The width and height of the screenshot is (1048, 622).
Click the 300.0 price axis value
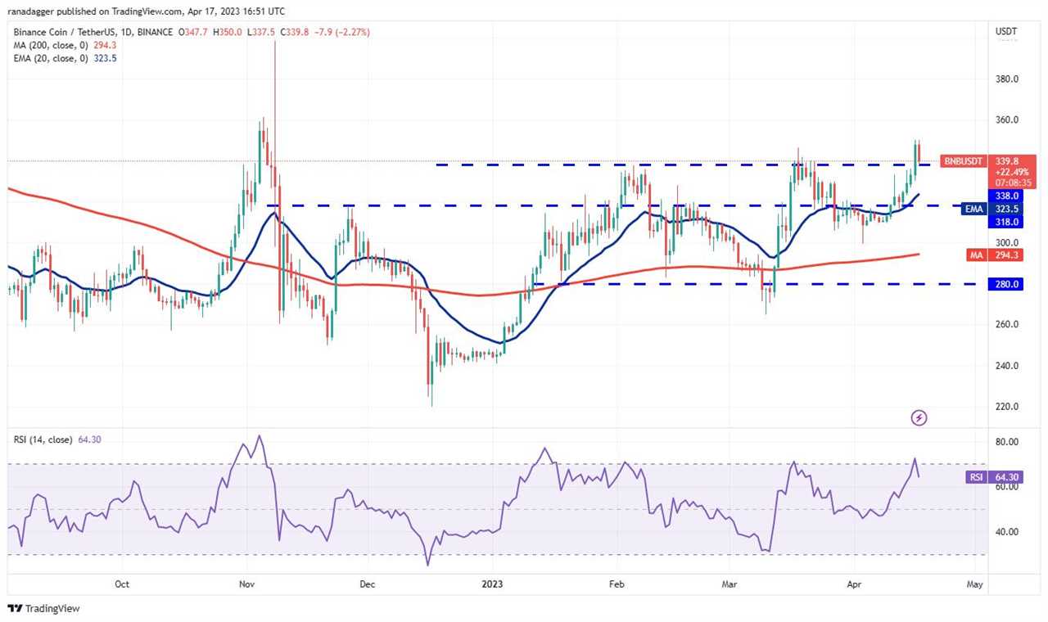tap(1006, 242)
